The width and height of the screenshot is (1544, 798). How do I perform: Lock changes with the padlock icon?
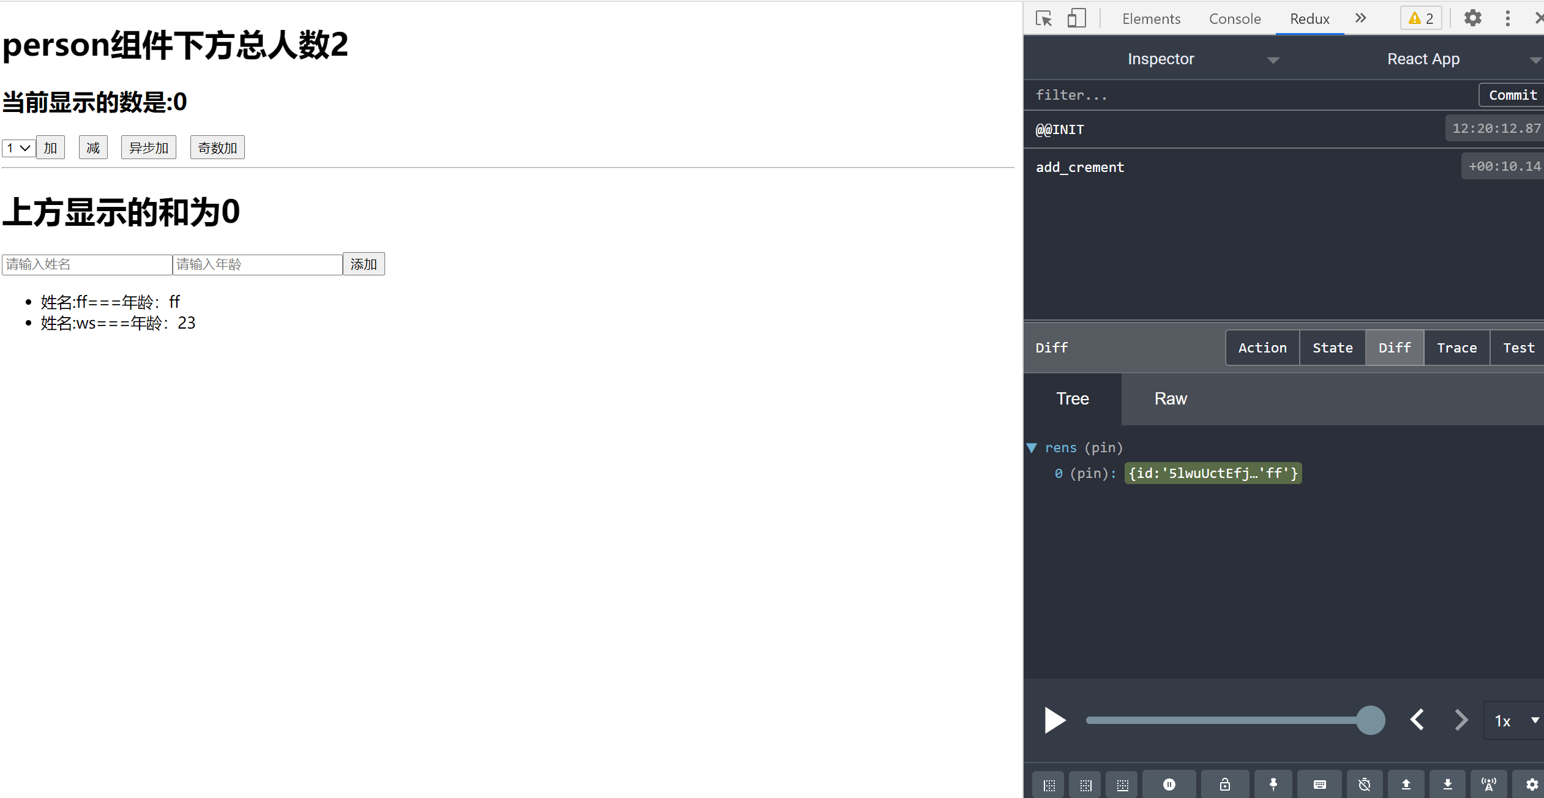click(x=1225, y=785)
